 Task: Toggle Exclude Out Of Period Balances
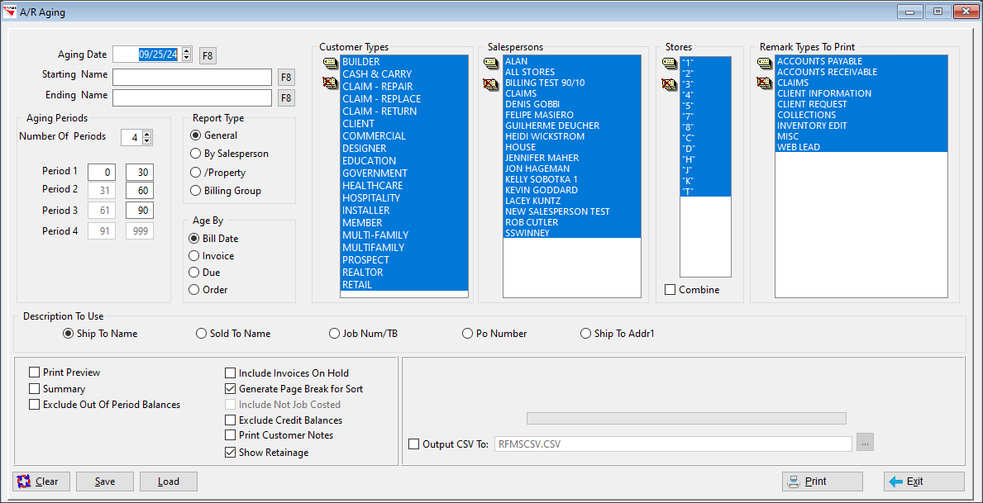tap(35, 405)
